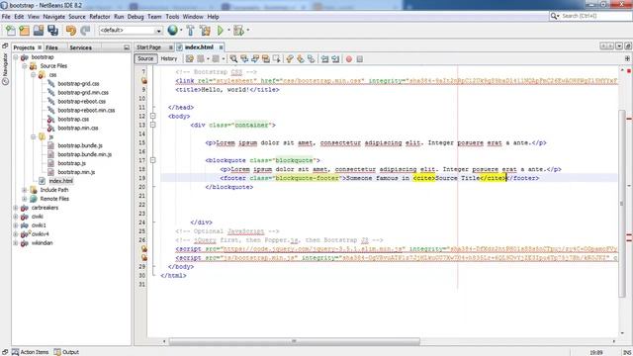633x356 pixels.
Task: Click Next Bookmark editor icon
Action: click(x=301, y=59)
